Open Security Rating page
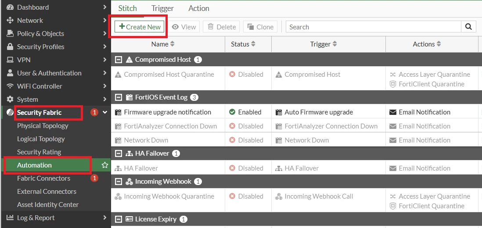 click(39, 152)
